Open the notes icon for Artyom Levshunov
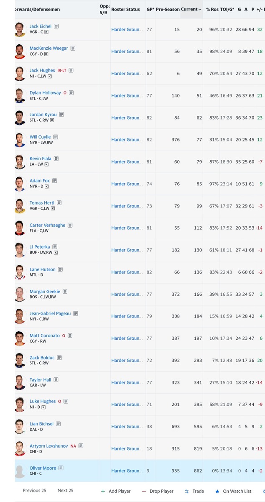 click(81, 446)
